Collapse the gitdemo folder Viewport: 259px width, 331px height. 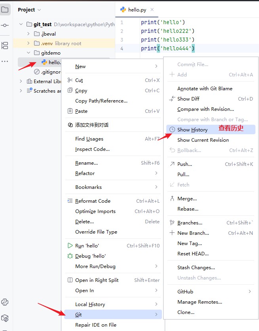[29, 53]
